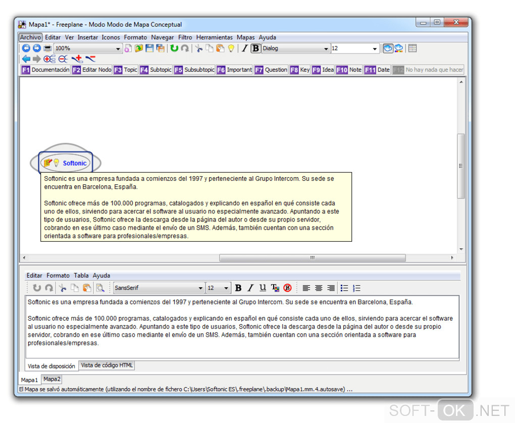Print the map using printer icon

click(47, 48)
